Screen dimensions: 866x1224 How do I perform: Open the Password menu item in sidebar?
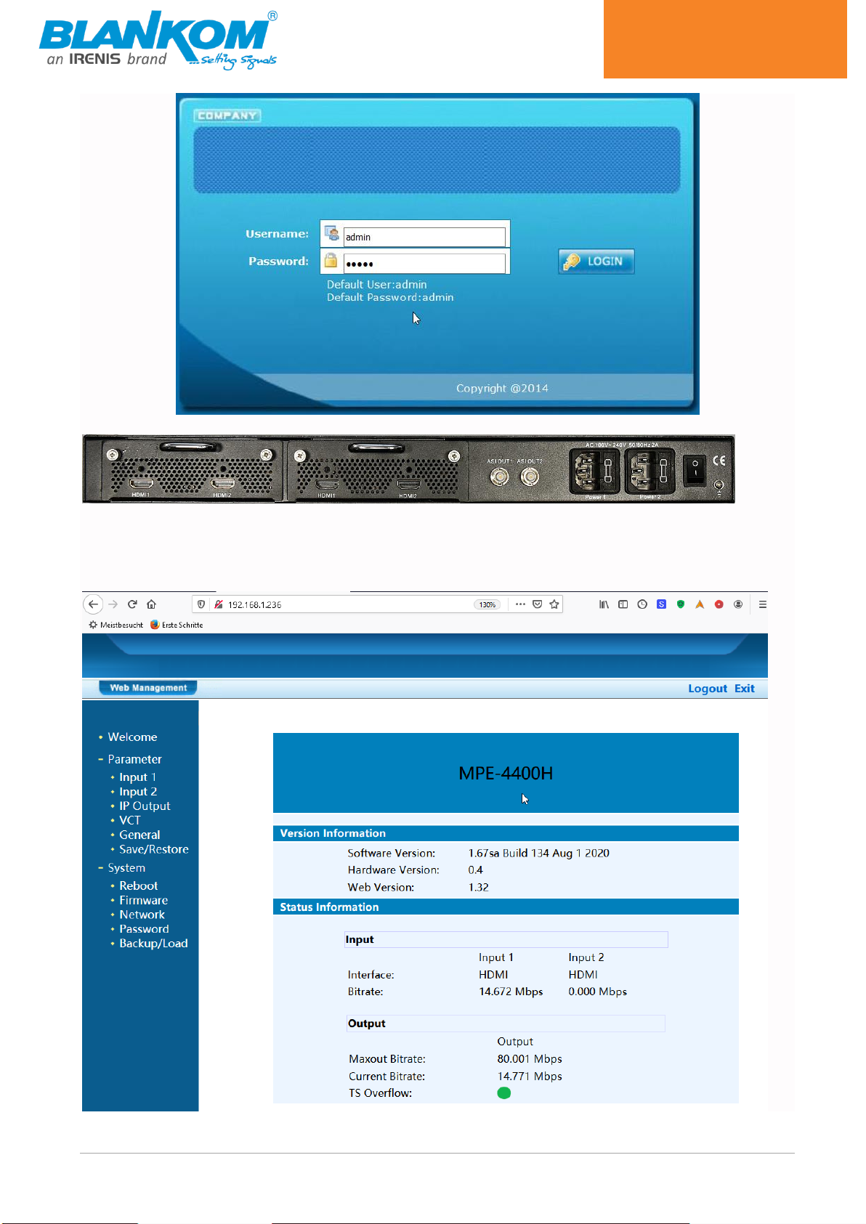(x=144, y=929)
